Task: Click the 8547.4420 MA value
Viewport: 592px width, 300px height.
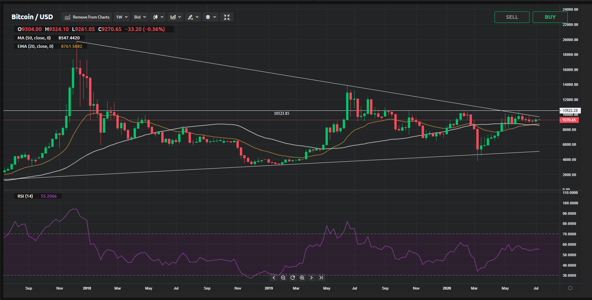Action: (x=69, y=38)
